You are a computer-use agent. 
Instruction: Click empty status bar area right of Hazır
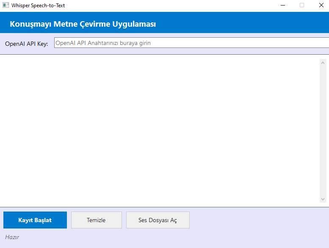169,237
